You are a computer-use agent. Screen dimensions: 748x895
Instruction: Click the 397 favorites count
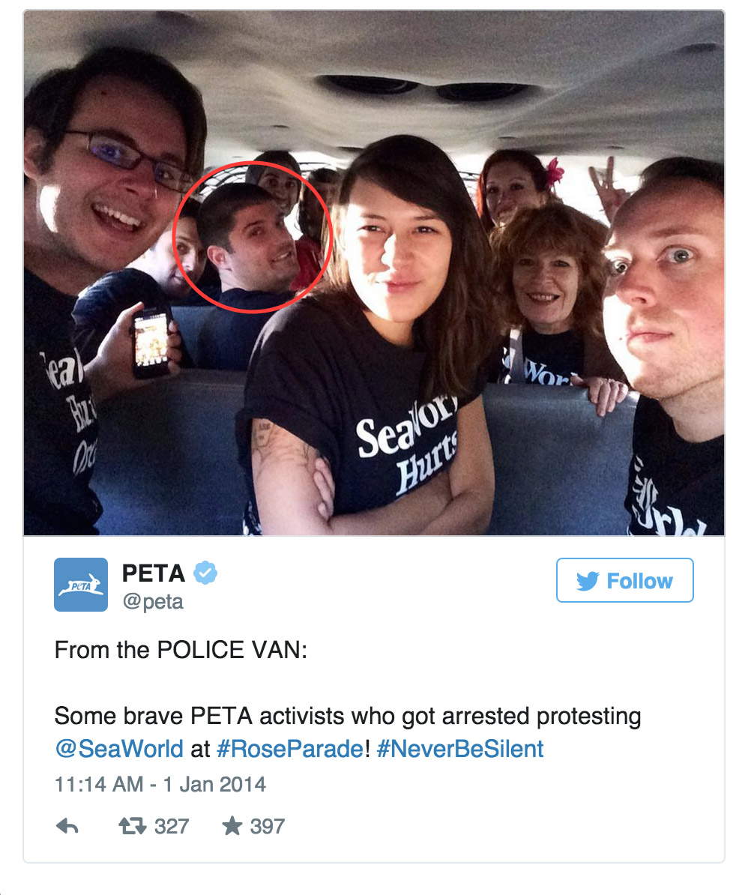tap(267, 826)
